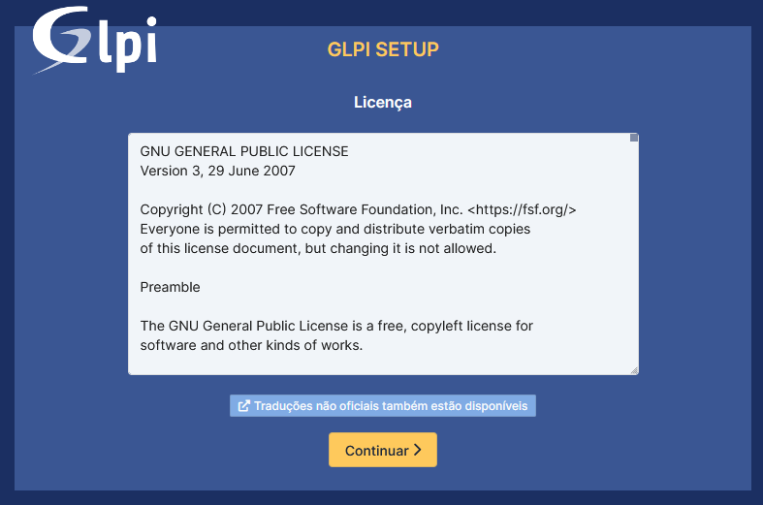
Task: Click the Licença heading
Action: [x=383, y=102]
